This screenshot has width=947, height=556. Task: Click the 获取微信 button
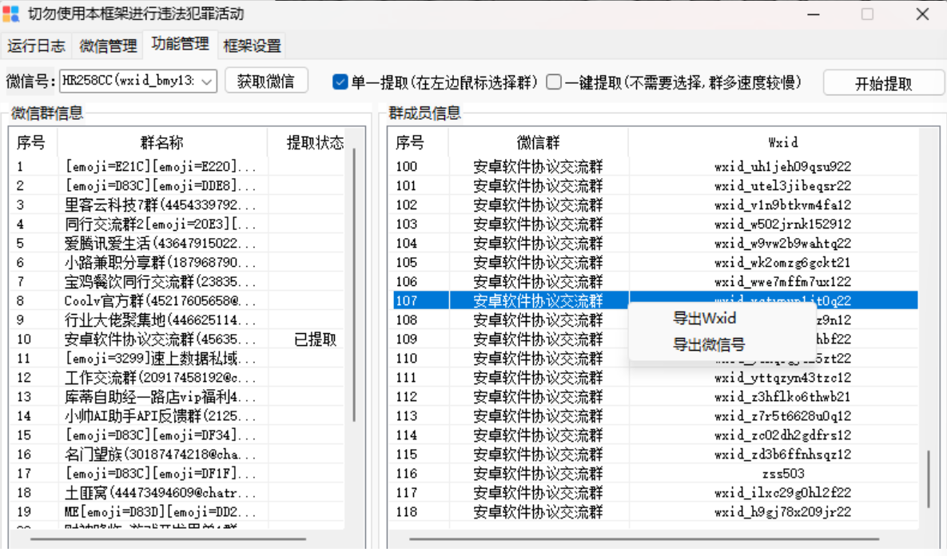click(x=266, y=82)
